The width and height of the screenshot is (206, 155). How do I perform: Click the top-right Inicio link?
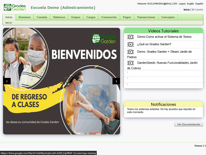pyautogui.click(x=187, y=10)
